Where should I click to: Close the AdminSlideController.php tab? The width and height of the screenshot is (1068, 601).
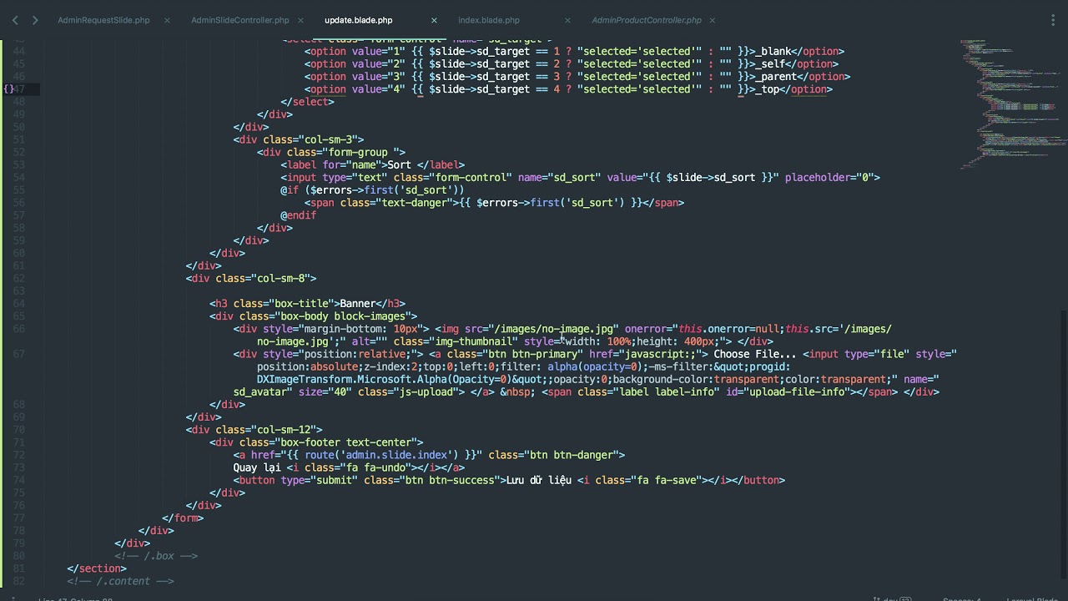pos(300,20)
